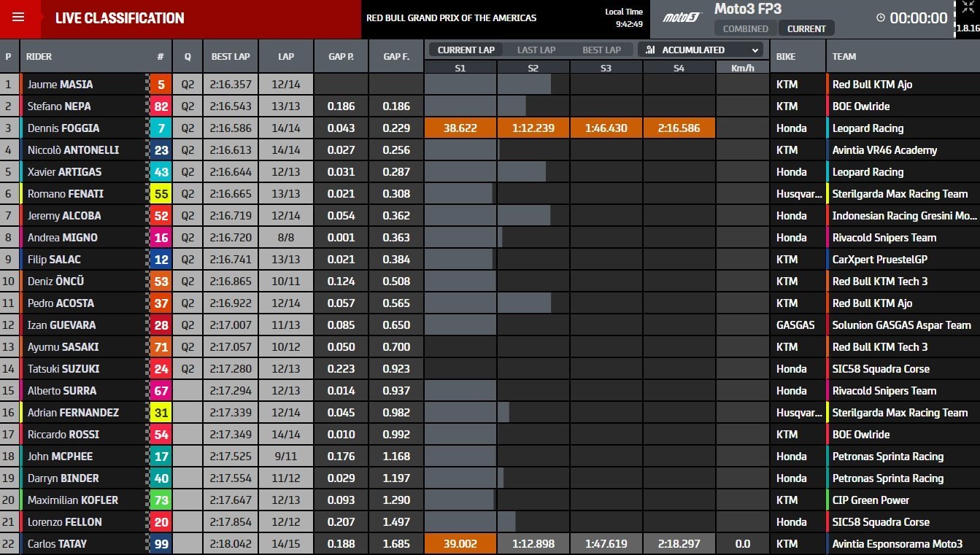The height and width of the screenshot is (555, 980).
Task: Click Jeremy ALCOBA's number 52 badge
Action: pos(161,215)
